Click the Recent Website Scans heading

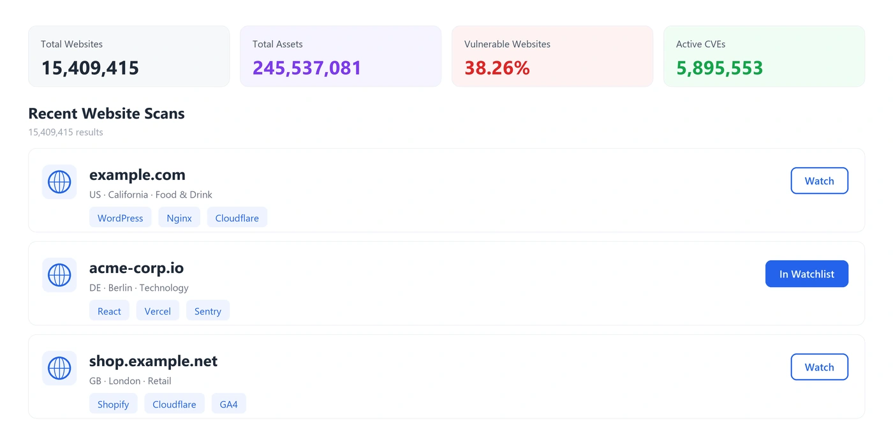(x=107, y=114)
